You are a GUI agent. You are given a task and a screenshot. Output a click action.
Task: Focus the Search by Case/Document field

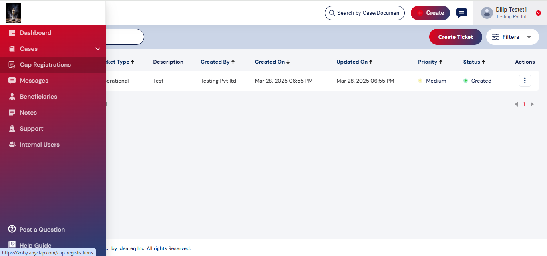(x=365, y=13)
